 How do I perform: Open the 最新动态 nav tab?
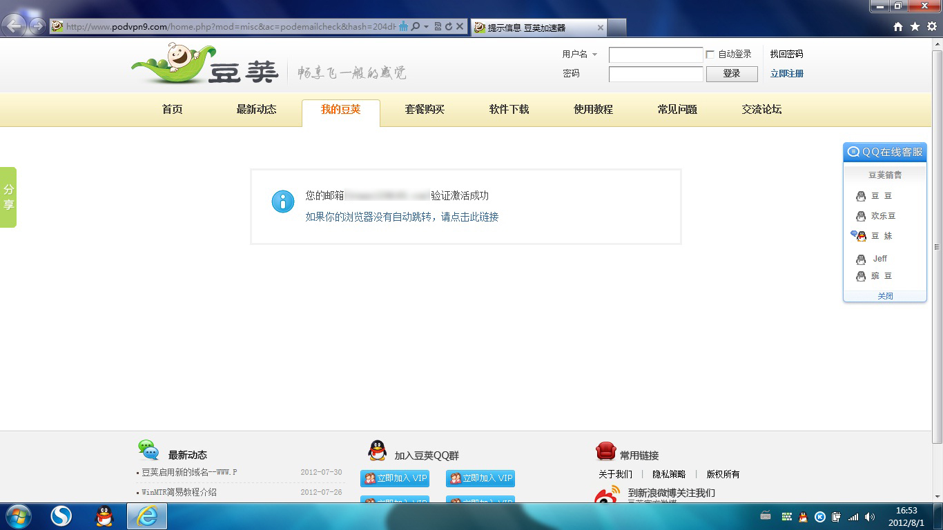point(257,110)
